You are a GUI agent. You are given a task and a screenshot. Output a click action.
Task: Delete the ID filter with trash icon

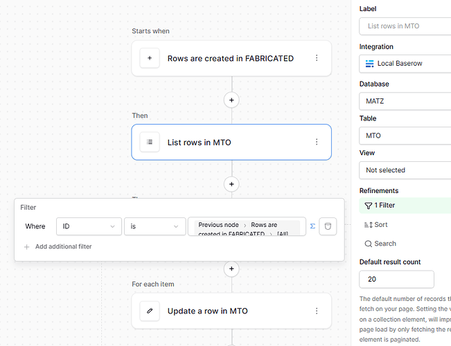point(328,226)
